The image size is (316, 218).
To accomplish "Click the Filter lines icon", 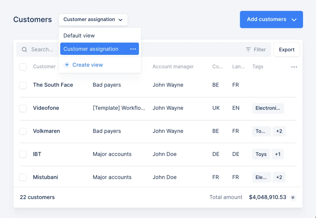I will (248, 50).
